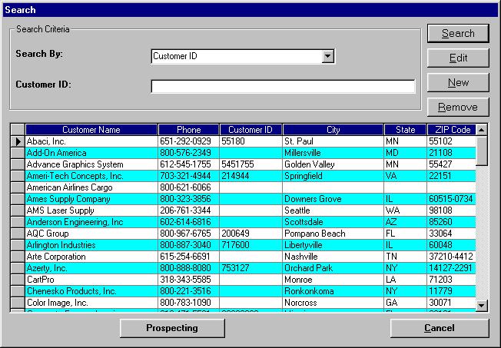Select the Abaci, Inc. customer name cell
This screenshot has width=501, height=348.
click(91, 141)
